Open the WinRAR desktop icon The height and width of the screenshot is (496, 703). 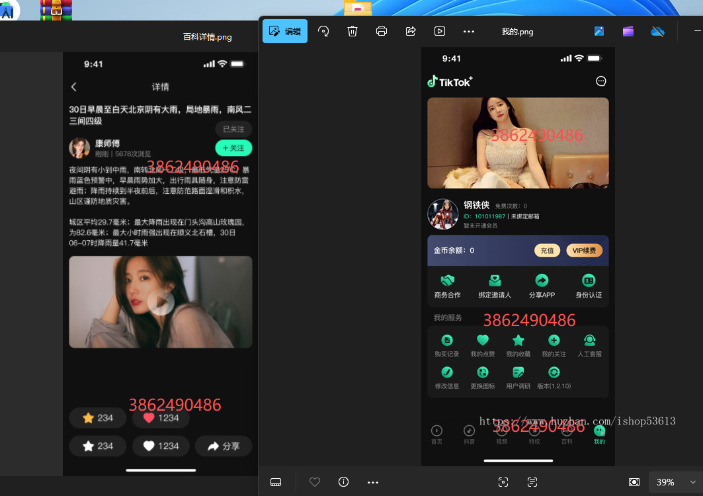point(56,10)
